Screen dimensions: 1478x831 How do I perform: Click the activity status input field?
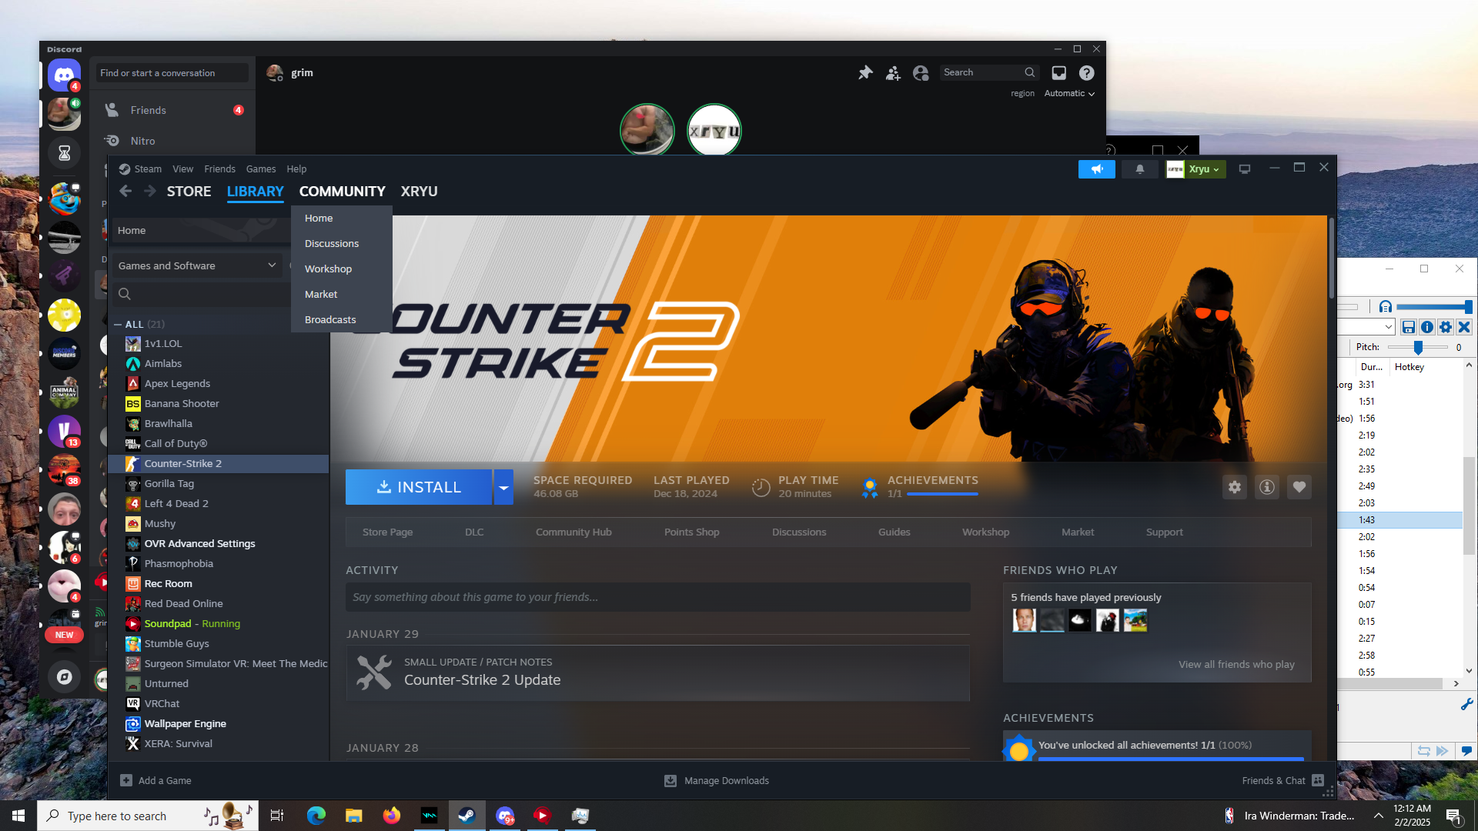click(657, 597)
